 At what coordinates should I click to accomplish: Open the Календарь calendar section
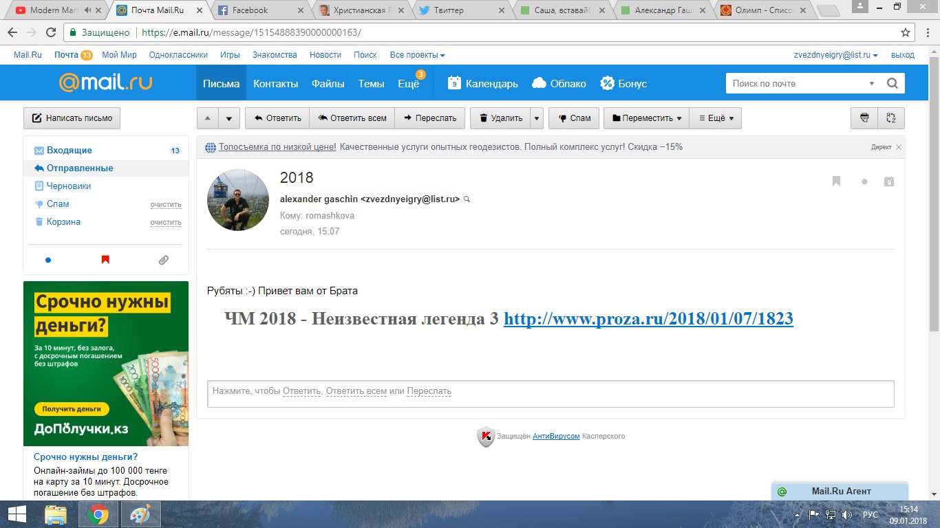coord(482,83)
